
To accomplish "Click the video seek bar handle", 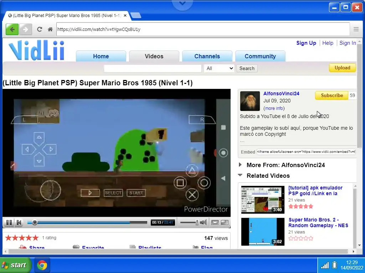I will pyautogui.click(x=35, y=223).
